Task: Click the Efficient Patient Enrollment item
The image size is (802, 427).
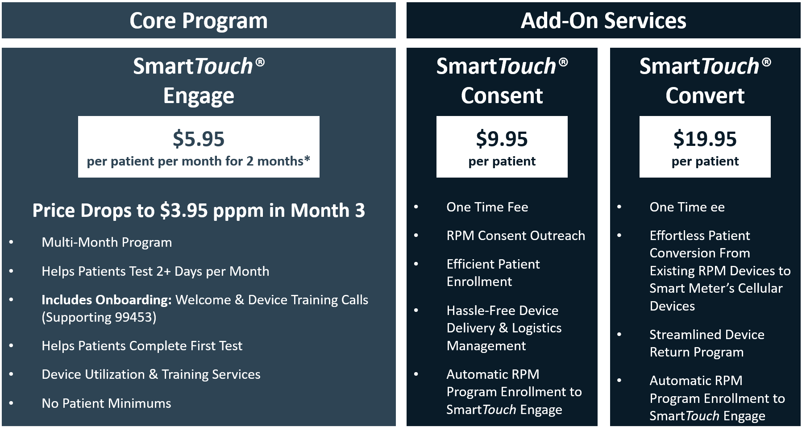Action: pos(493,273)
